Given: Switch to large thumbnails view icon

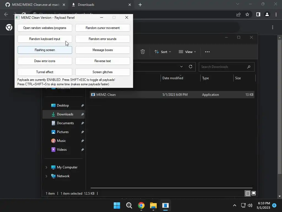Looking at the screenshot, I should pyautogui.click(x=254, y=194).
